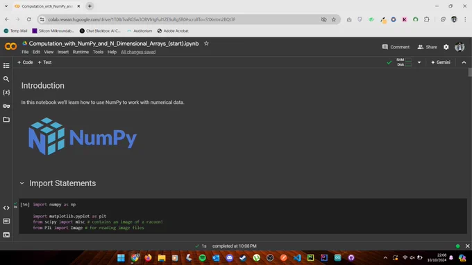Open the Insert menu
This screenshot has height=265, width=472.
(x=63, y=52)
